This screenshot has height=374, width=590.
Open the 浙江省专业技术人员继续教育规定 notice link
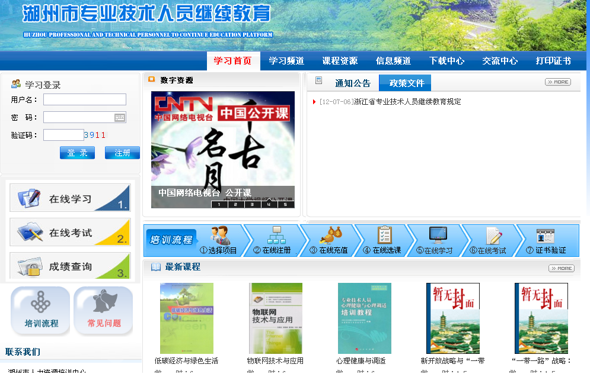click(407, 102)
